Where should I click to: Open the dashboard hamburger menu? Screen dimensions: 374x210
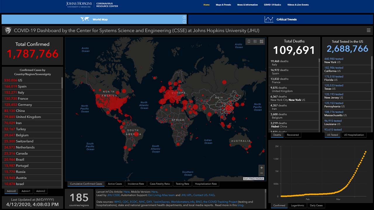click(368, 30)
